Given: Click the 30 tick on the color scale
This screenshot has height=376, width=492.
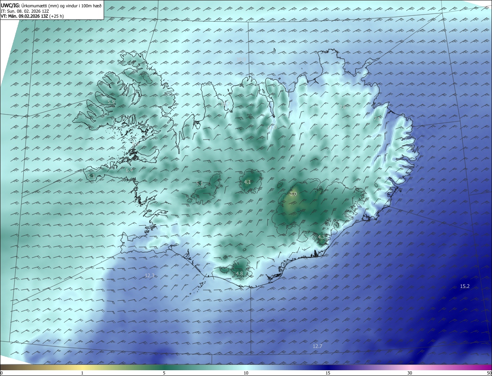Looking at the screenshot, I should 410,373.
